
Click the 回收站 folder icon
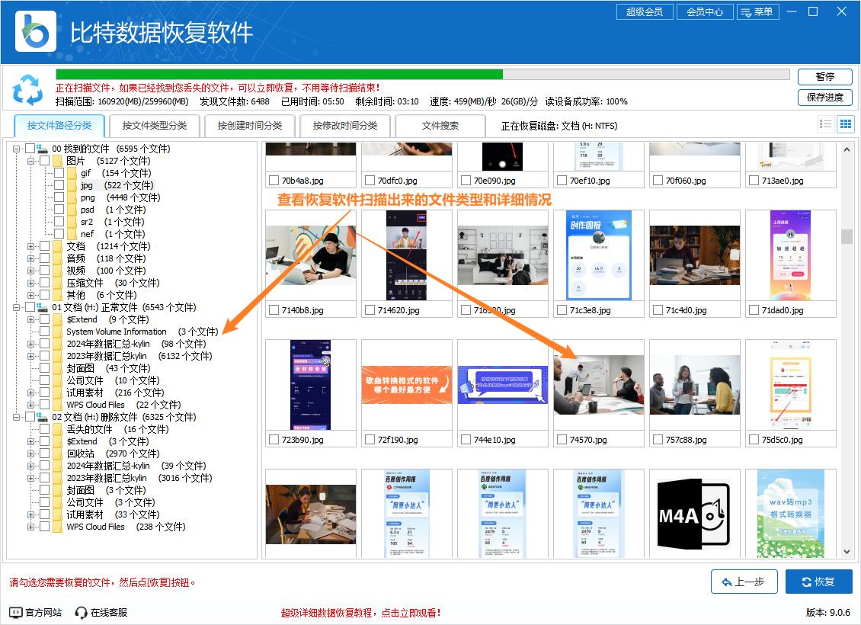[58, 454]
